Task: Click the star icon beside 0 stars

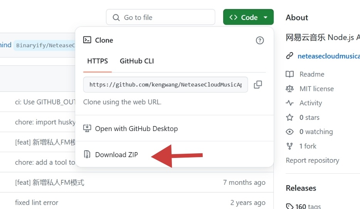Action: tap(289, 117)
